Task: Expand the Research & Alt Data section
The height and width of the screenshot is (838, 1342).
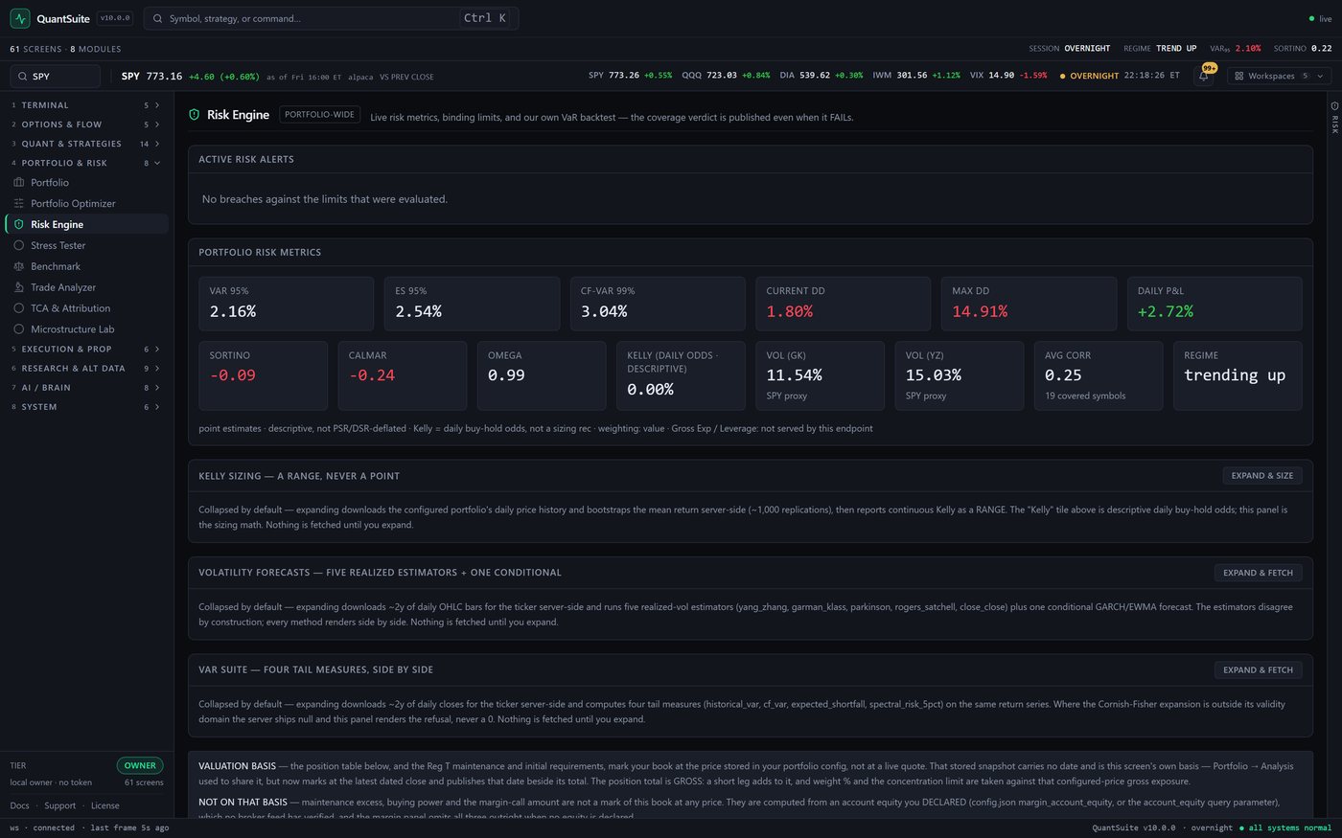Action: (x=86, y=368)
